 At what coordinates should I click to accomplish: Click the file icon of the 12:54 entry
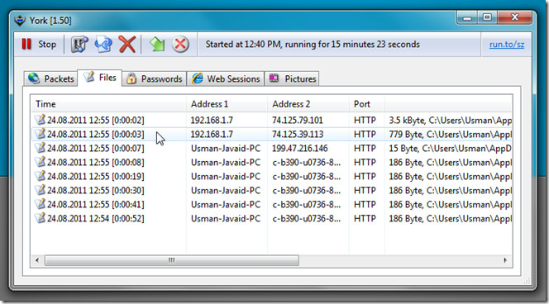point(41,218)
